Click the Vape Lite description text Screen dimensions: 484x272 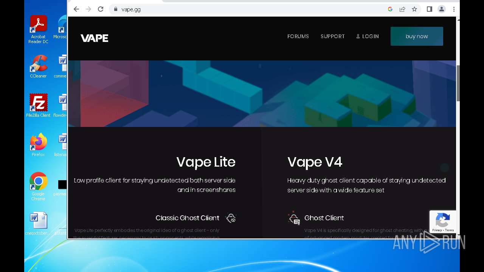pos(155,185)
